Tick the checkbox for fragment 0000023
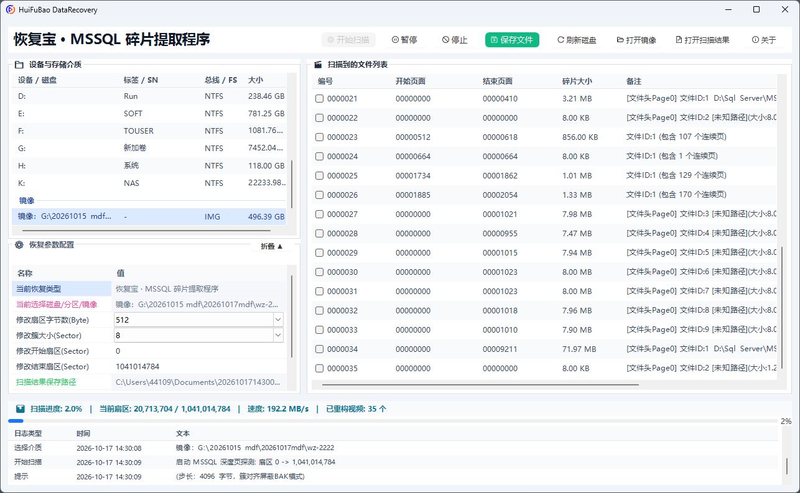The height and width of the screenshot is (493, 800). (319, 137)
